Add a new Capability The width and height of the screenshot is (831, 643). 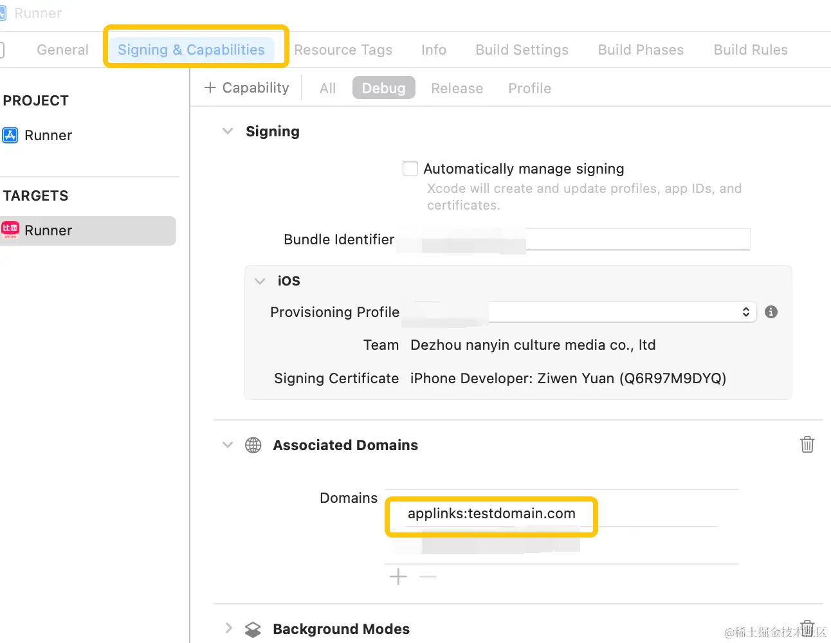click(246, 87)
